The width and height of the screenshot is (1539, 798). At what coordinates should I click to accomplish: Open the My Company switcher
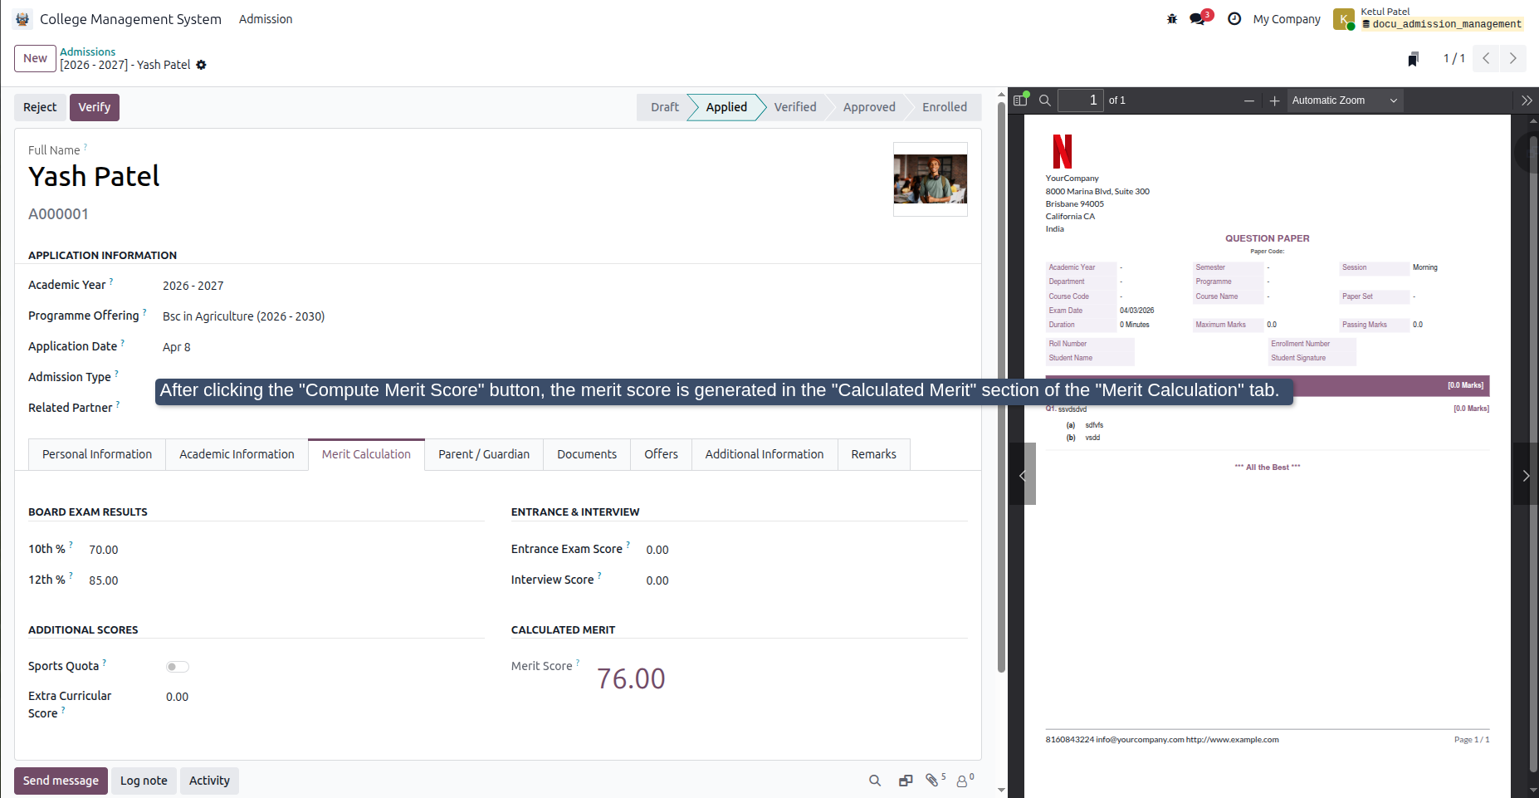[1287, 19]
